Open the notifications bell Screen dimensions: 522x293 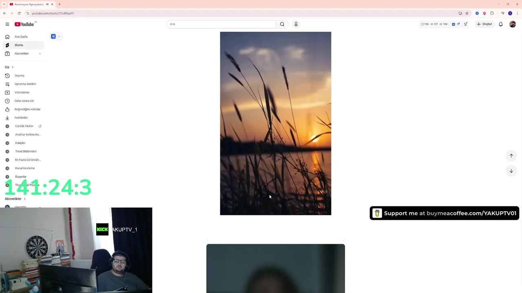[501, 24]
